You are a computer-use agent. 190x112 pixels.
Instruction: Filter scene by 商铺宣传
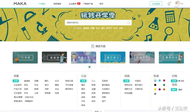tap(29, 101)
